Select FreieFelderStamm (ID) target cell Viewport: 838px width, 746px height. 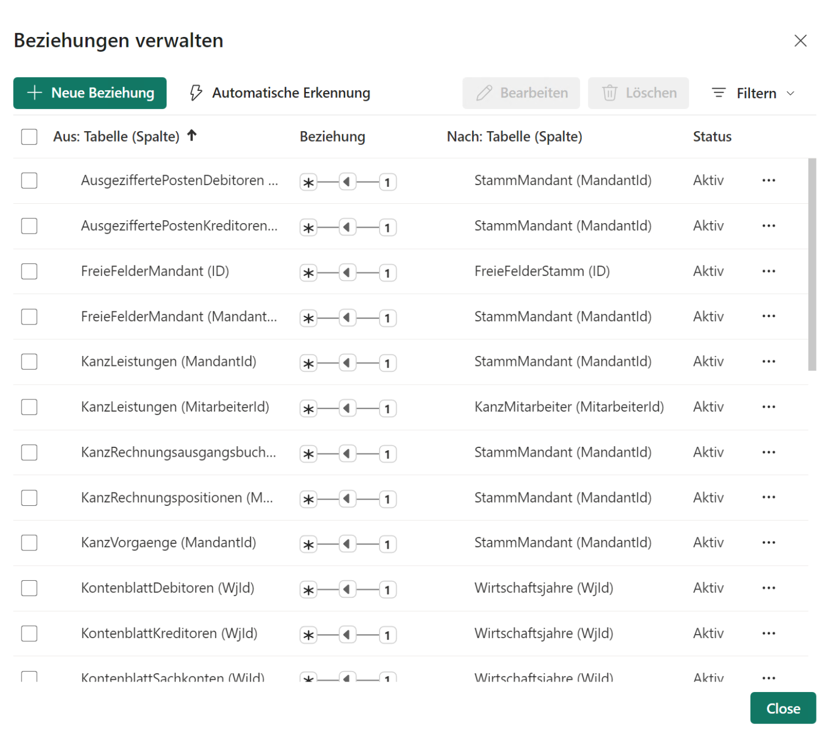click(x=542, y=271)
